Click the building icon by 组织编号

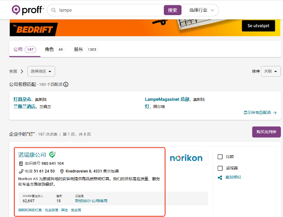(x=21, y=163)
